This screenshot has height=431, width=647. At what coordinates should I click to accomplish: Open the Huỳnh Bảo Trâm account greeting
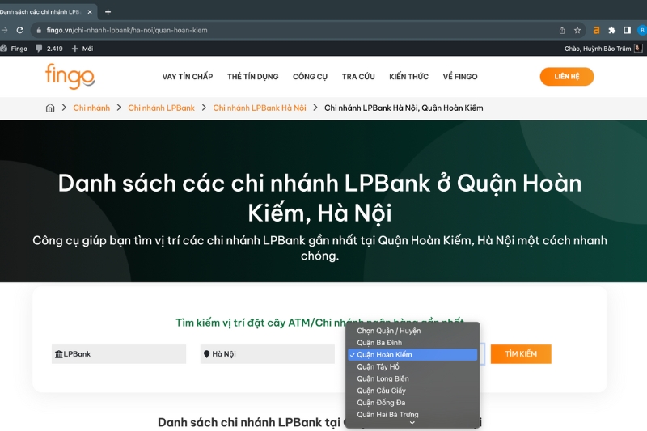[603, 49]
